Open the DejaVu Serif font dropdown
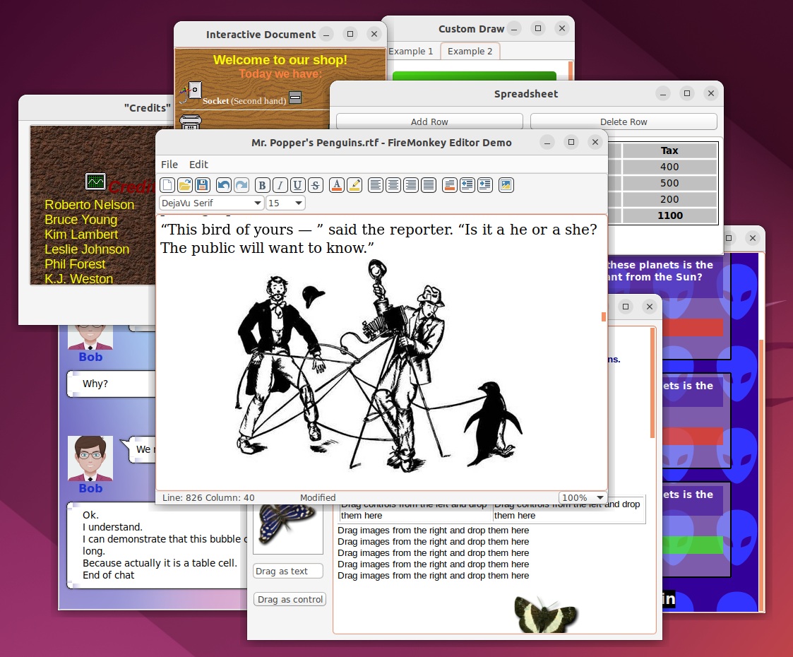This screenshot has height=657, width=793. pyautogui.click(x=211, y=203)
